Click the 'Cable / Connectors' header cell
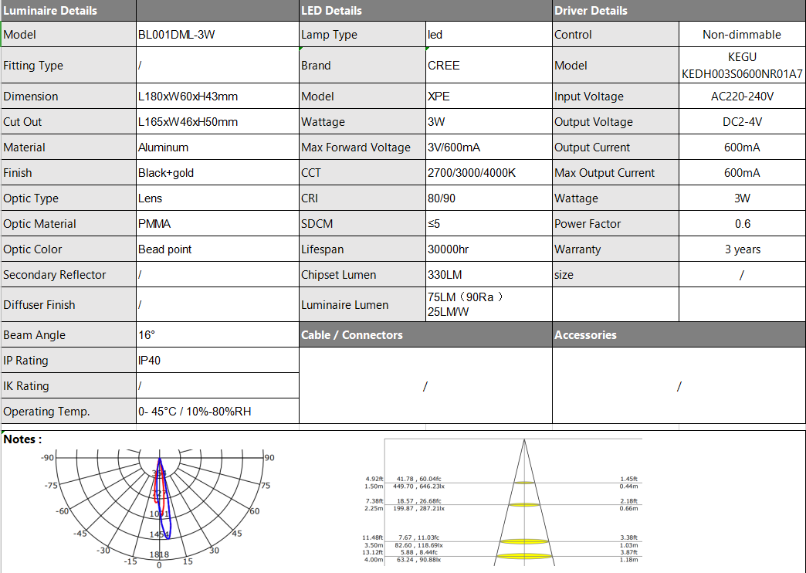This screenshot has width=806, height=573. pyautogui.click(x=425, y=335)
